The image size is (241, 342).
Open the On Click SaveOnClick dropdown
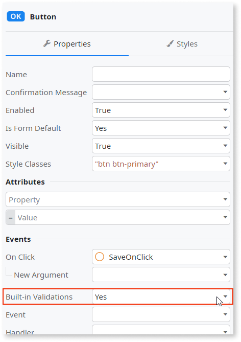(161, 257)
